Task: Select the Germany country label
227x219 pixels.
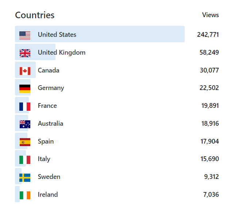Action: (51, 88)
